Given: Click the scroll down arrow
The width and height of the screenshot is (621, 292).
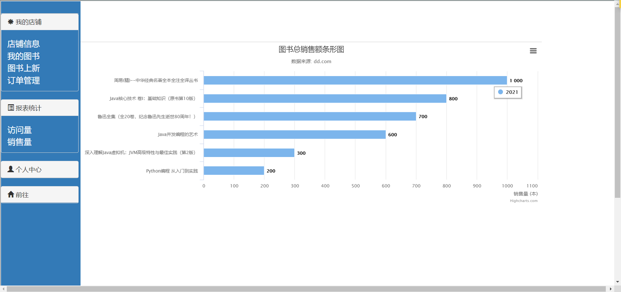Looking at the screenshot, I should 617,282.
